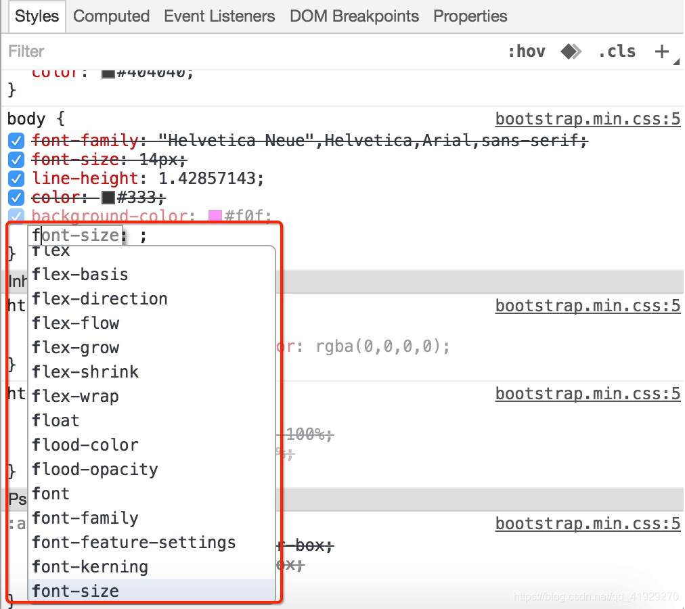
Task: Pick flex-wrap in the suggestions
Action: tap(152, 397)
